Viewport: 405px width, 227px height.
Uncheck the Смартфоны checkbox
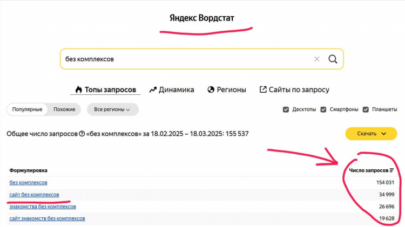pyautogui.click(x=323, y=109)
